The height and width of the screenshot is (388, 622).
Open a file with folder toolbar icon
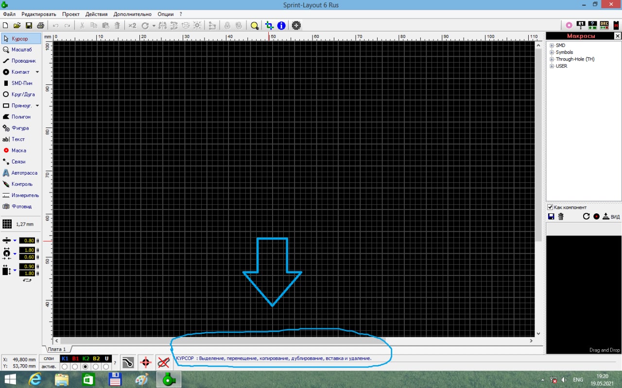click(x=17, y=25)
